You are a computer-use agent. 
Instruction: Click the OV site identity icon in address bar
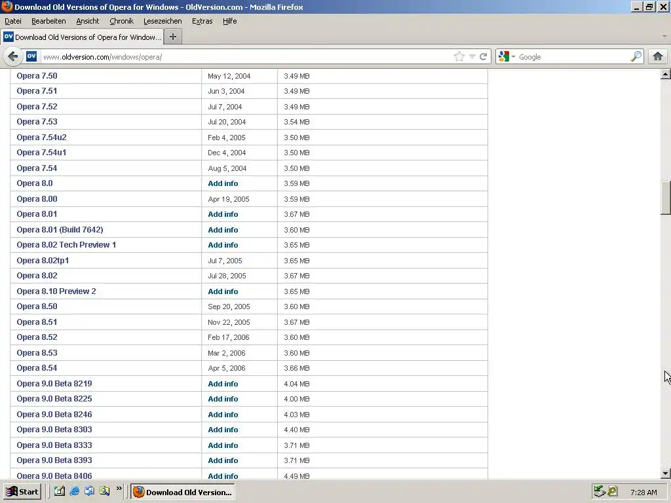coord(31,56)
